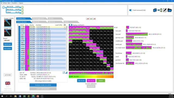Click the bar chart icon beside Combos summary

click(x=66, y=73)
